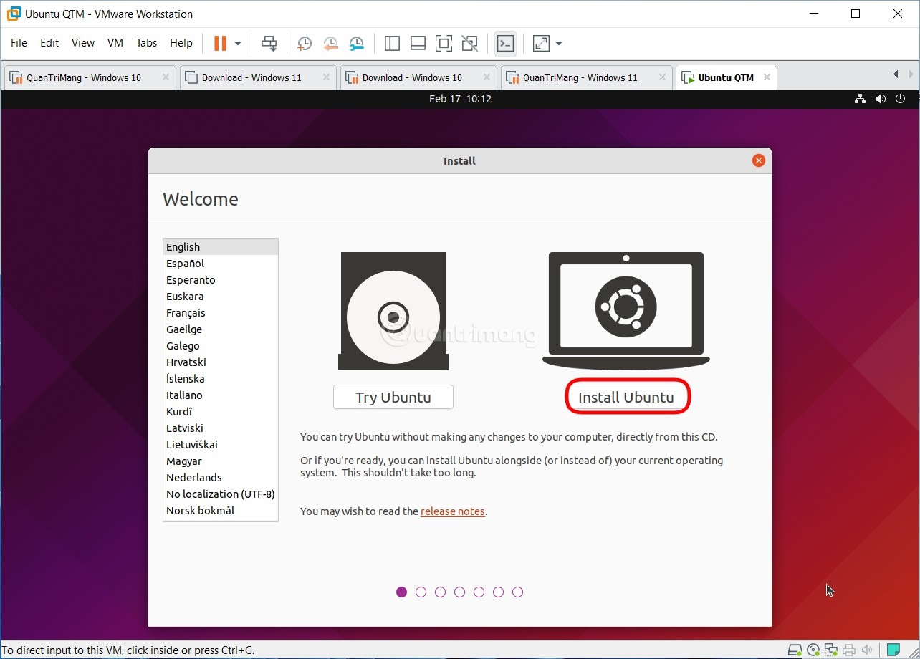Toggle the library sidebar view icon
920x659 pixels.
coord(392,43)
